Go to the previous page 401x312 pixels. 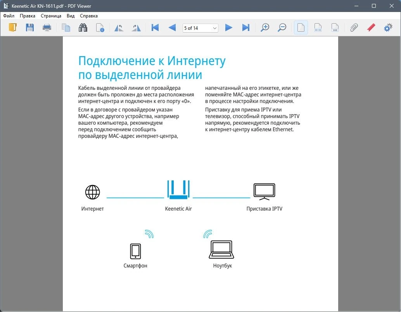click(172, 27)
